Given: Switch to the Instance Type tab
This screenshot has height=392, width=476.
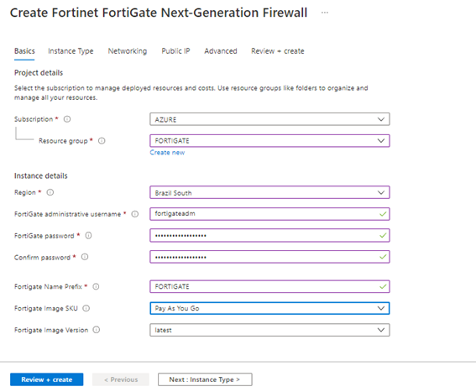Looking at the screenshot, I should [71, 51].
